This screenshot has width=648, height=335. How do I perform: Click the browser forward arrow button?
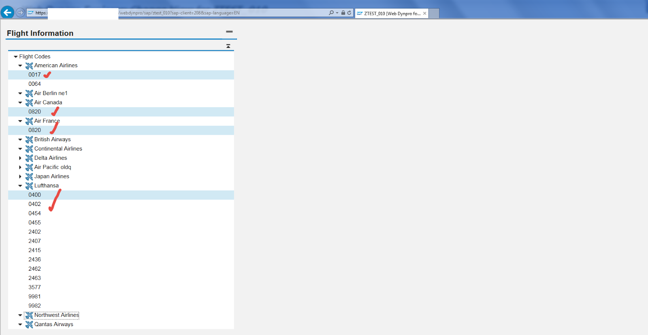click(20, 13)
